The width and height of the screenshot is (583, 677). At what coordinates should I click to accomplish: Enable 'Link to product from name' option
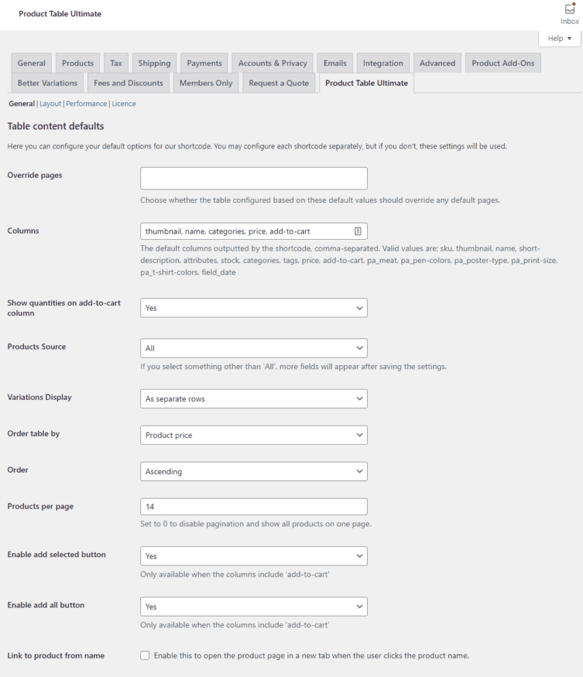145,655
